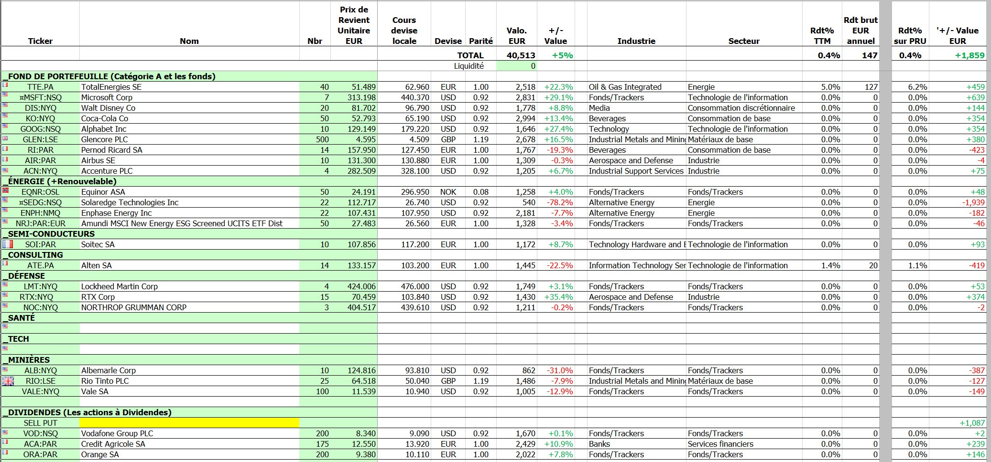Click the Microsoft Corp name cell
991x462 pixels.
pos(189,97)
